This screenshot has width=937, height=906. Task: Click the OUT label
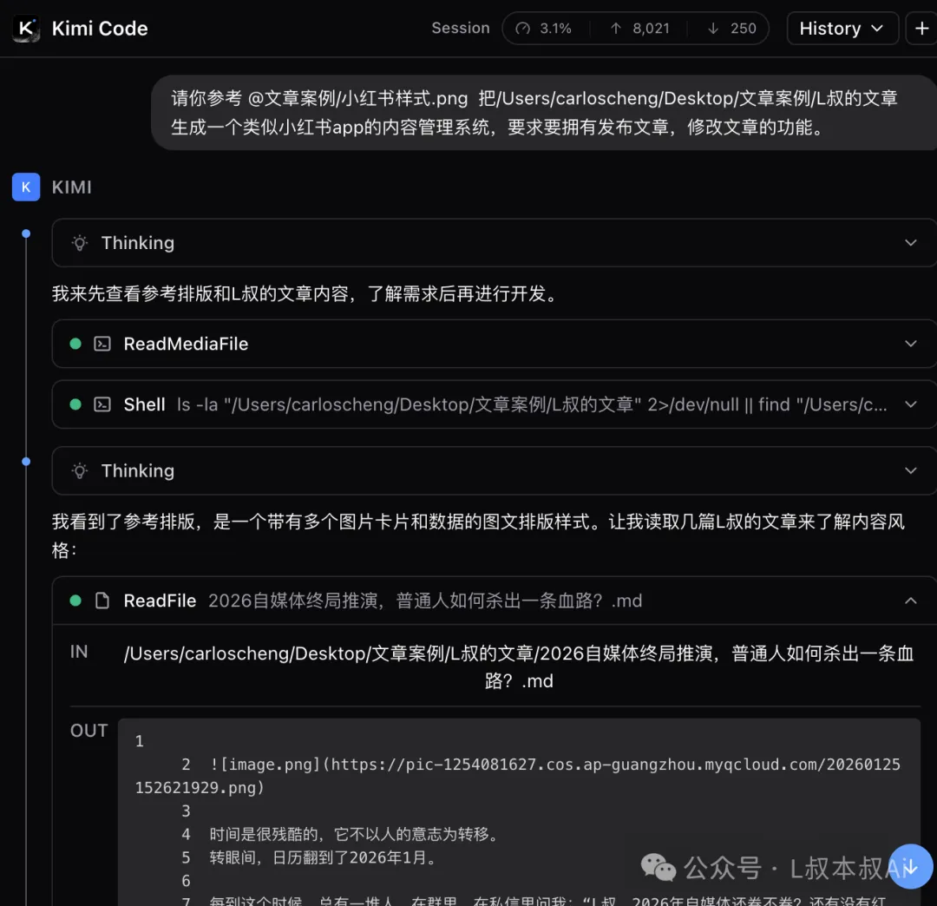[89, 731]
